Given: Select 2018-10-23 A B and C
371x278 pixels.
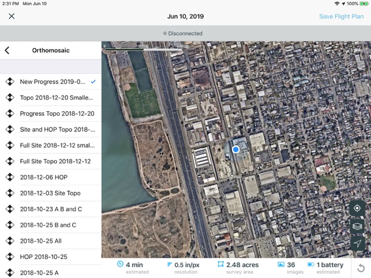Looking at the screenshot, I should point(51,209).
